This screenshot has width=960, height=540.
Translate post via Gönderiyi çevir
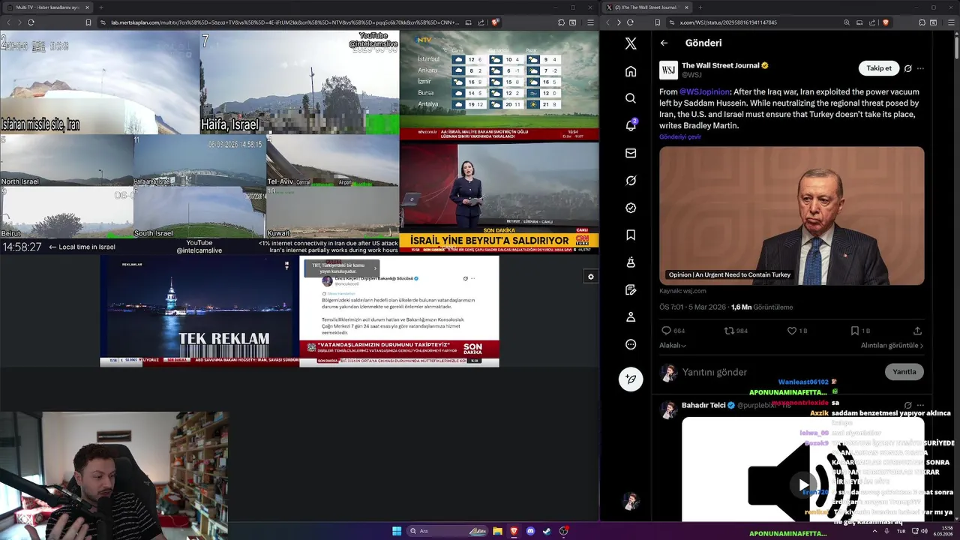(680, 137)
